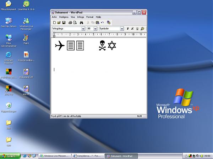Click the WordPad icon in the title bar
This screenshot has width=213, height=159.
53,12
